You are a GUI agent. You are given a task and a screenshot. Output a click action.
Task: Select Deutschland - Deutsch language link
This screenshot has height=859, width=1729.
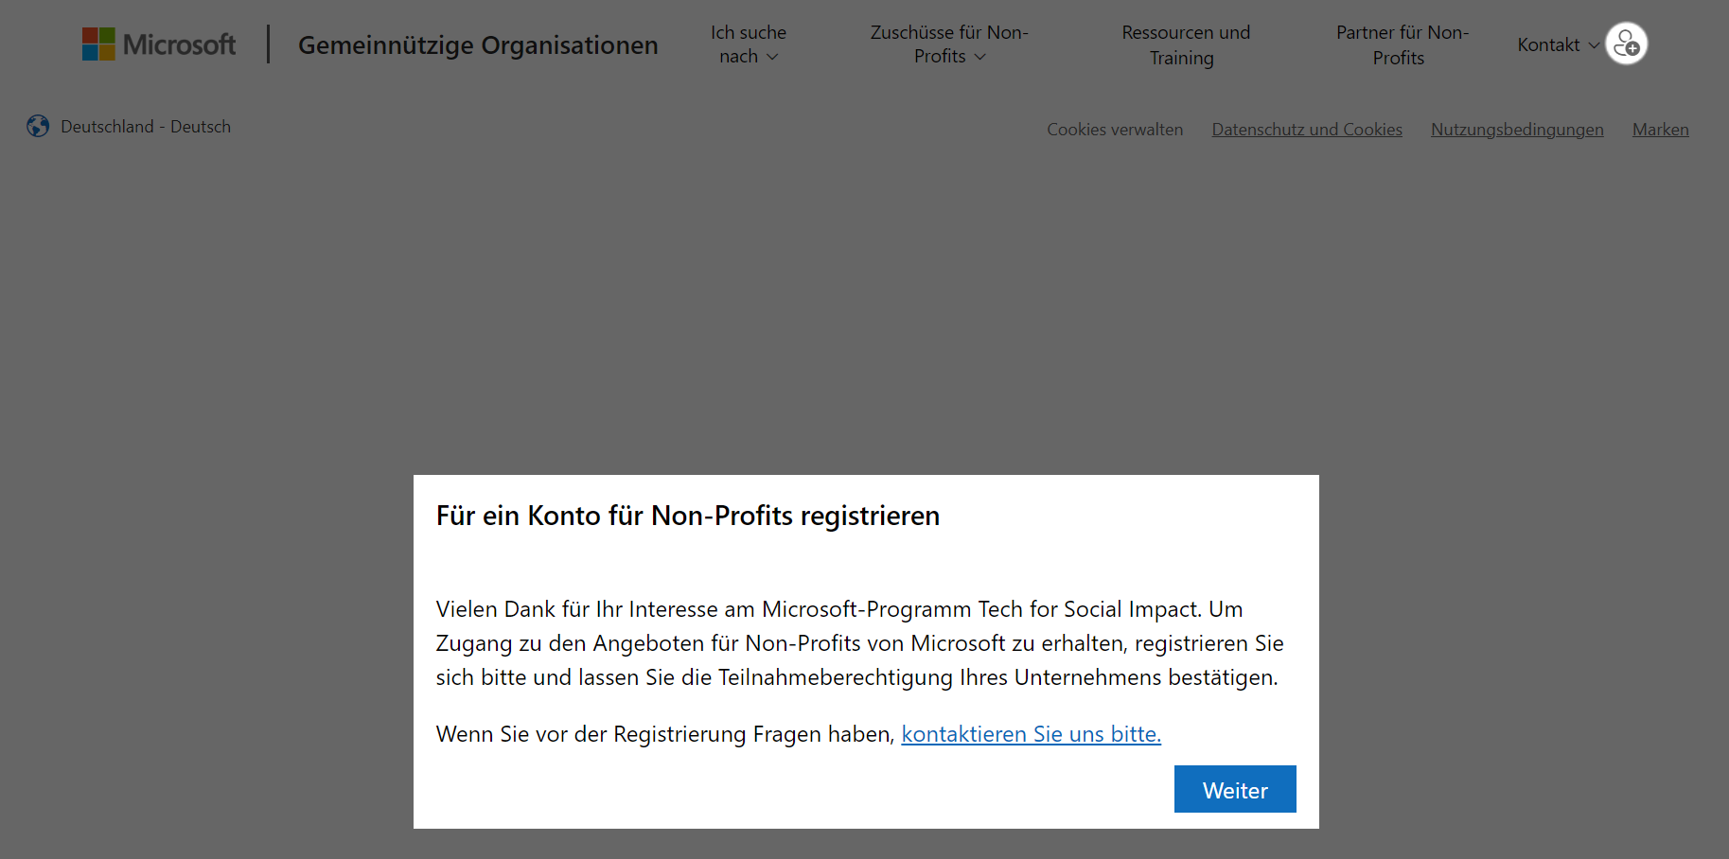tap(146, 126)
